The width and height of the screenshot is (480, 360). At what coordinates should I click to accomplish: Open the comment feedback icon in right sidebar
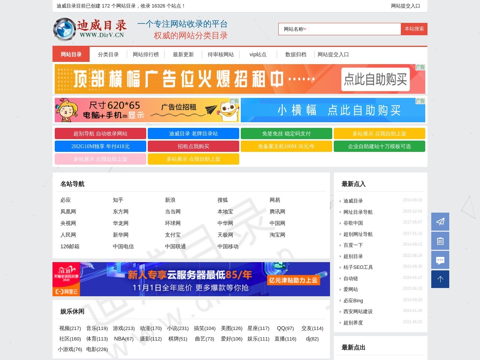(x=440, y=260)
